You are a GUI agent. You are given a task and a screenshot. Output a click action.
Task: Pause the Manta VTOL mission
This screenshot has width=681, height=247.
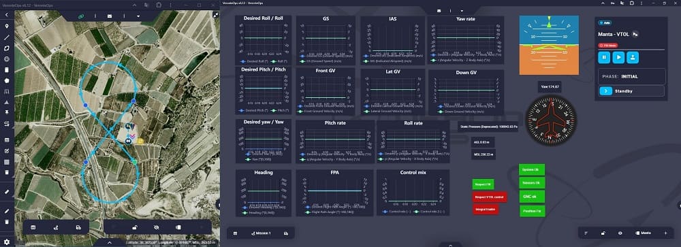[604, 57]
